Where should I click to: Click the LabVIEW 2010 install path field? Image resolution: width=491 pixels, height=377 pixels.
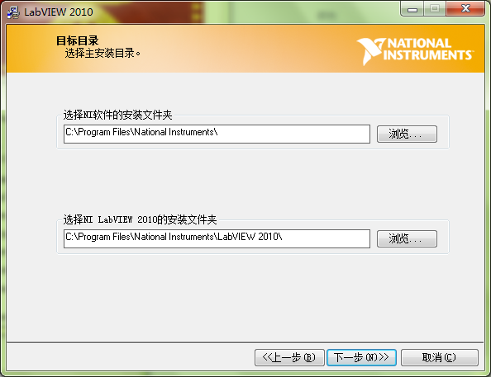pyautogui.click(x=217, y=239)
